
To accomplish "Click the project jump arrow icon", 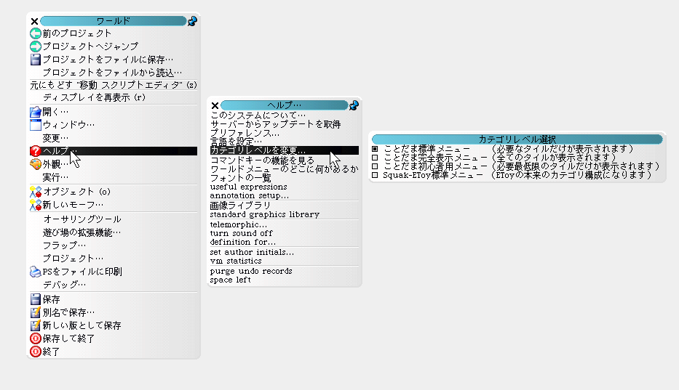I will click(35, 46).
